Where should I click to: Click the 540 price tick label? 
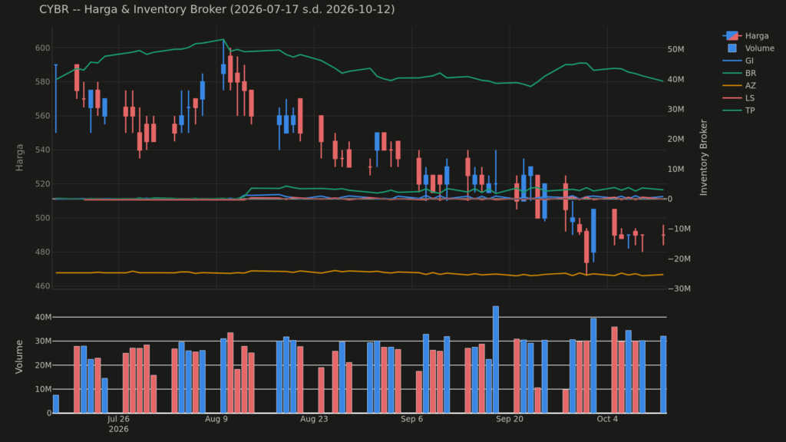(43, 150)
